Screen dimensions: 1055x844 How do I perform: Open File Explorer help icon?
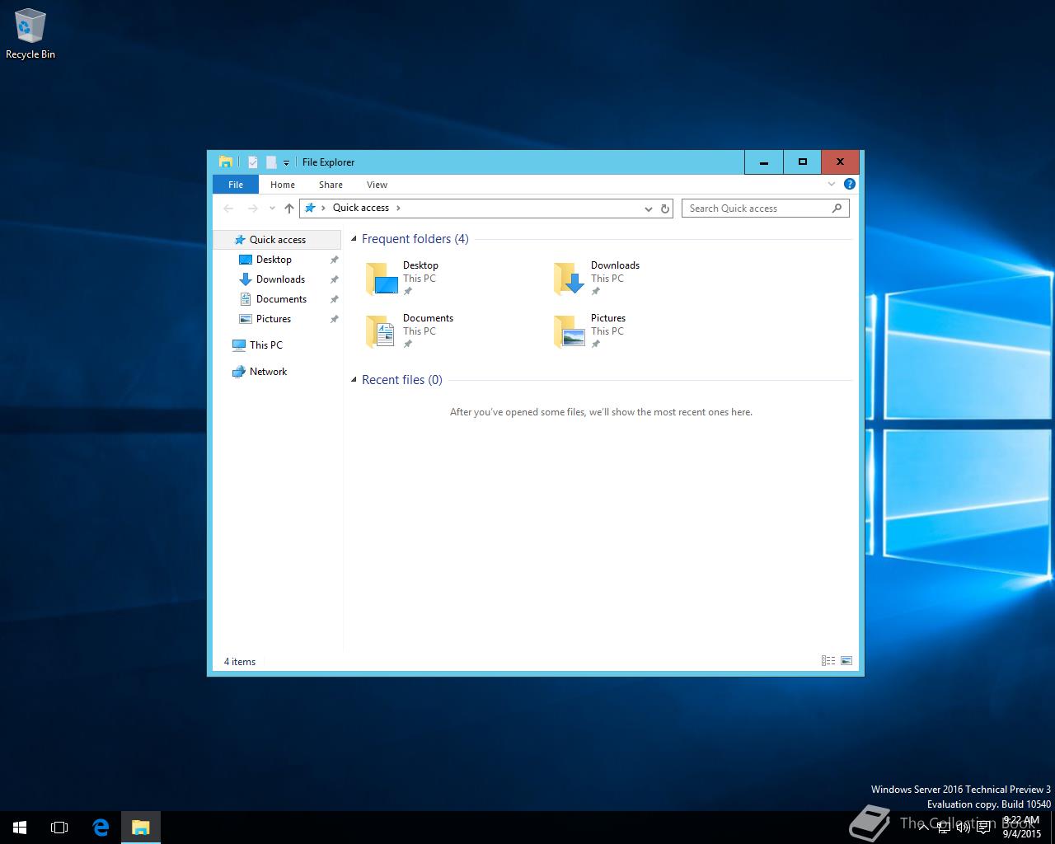coord(849,184)
